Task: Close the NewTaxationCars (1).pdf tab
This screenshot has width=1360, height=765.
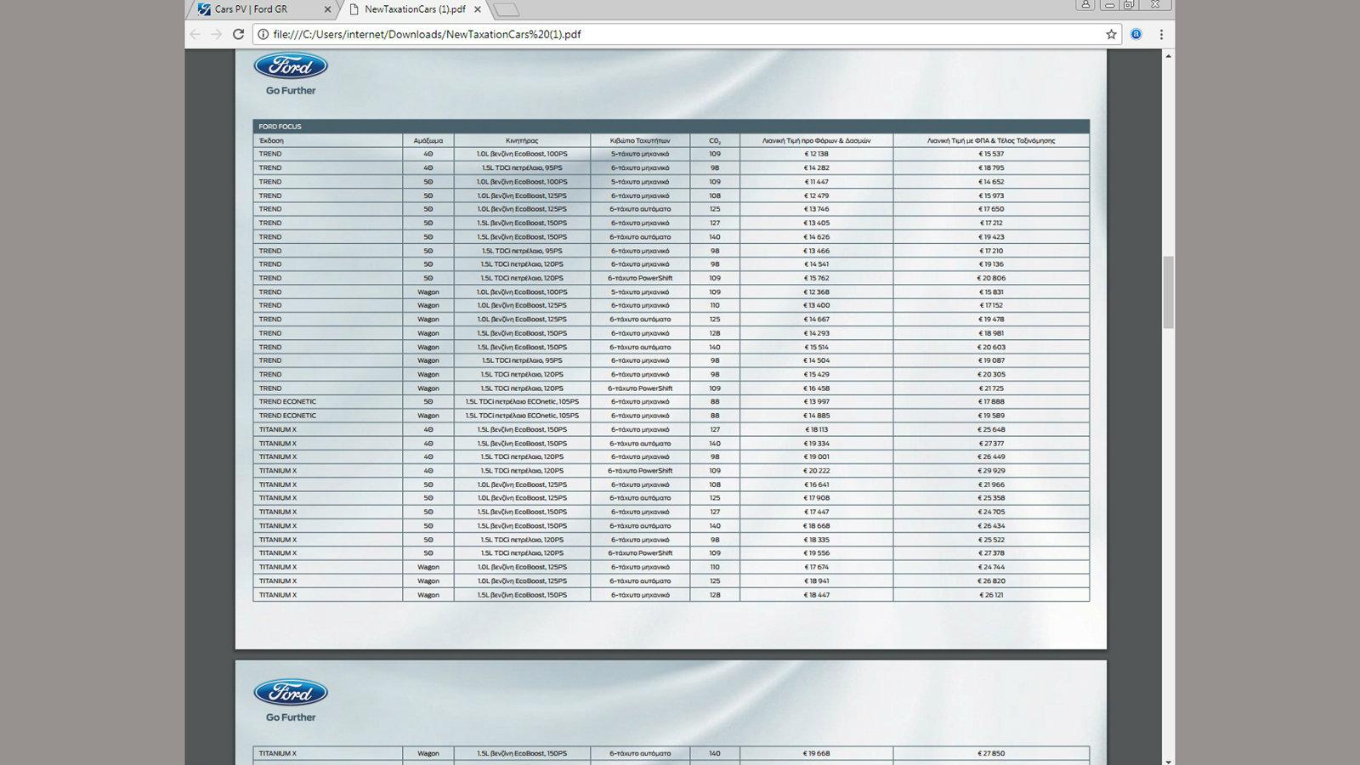Action: 478,9
